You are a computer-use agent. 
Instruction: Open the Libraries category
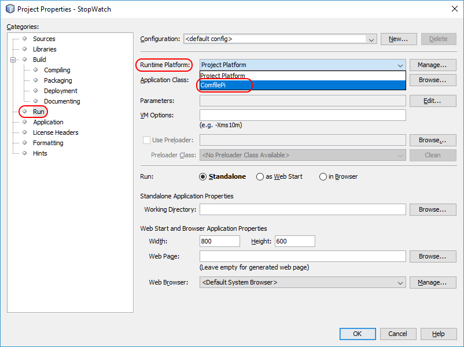click(x=45, y=49)
